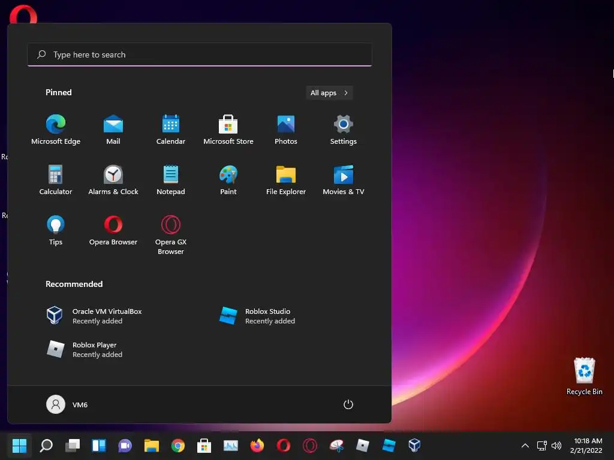The image size is (614, 460).
Task: Open Snipping tool taskbar icon
Action: (x=336, y=445)
